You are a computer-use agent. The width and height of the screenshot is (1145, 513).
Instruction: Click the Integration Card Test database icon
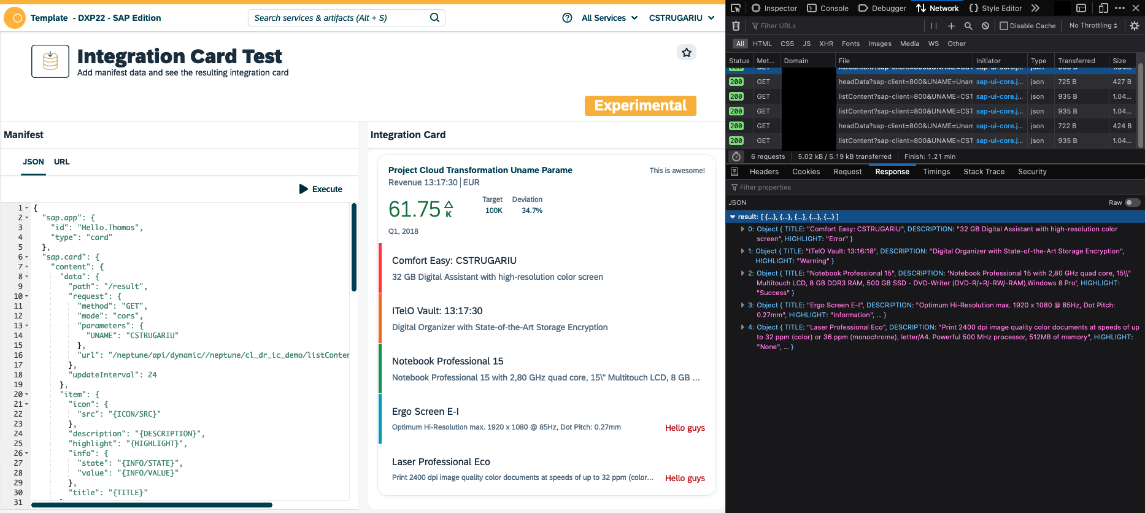click(x=50, y=61)
